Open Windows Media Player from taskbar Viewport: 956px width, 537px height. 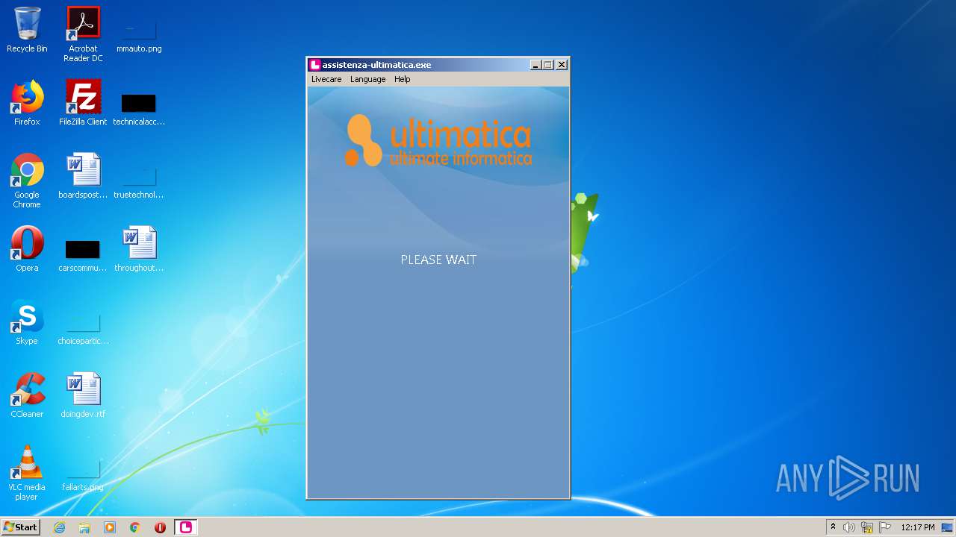click(x=110, y=527)
